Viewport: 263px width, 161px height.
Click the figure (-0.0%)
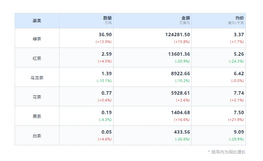(237, 81)
